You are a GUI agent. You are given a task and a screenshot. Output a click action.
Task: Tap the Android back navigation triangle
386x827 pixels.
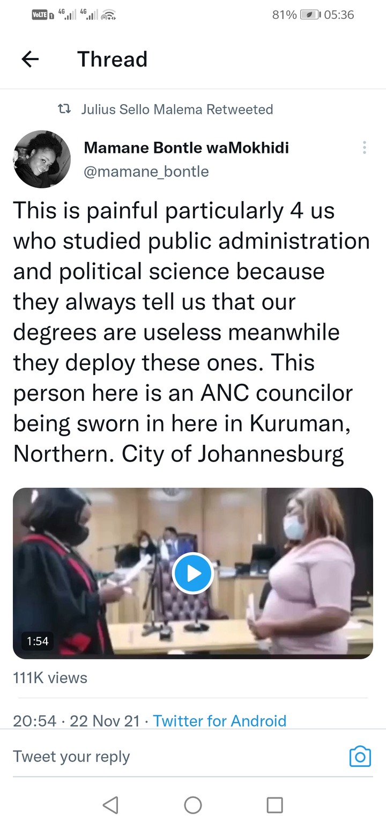click(x=110, y=805)
